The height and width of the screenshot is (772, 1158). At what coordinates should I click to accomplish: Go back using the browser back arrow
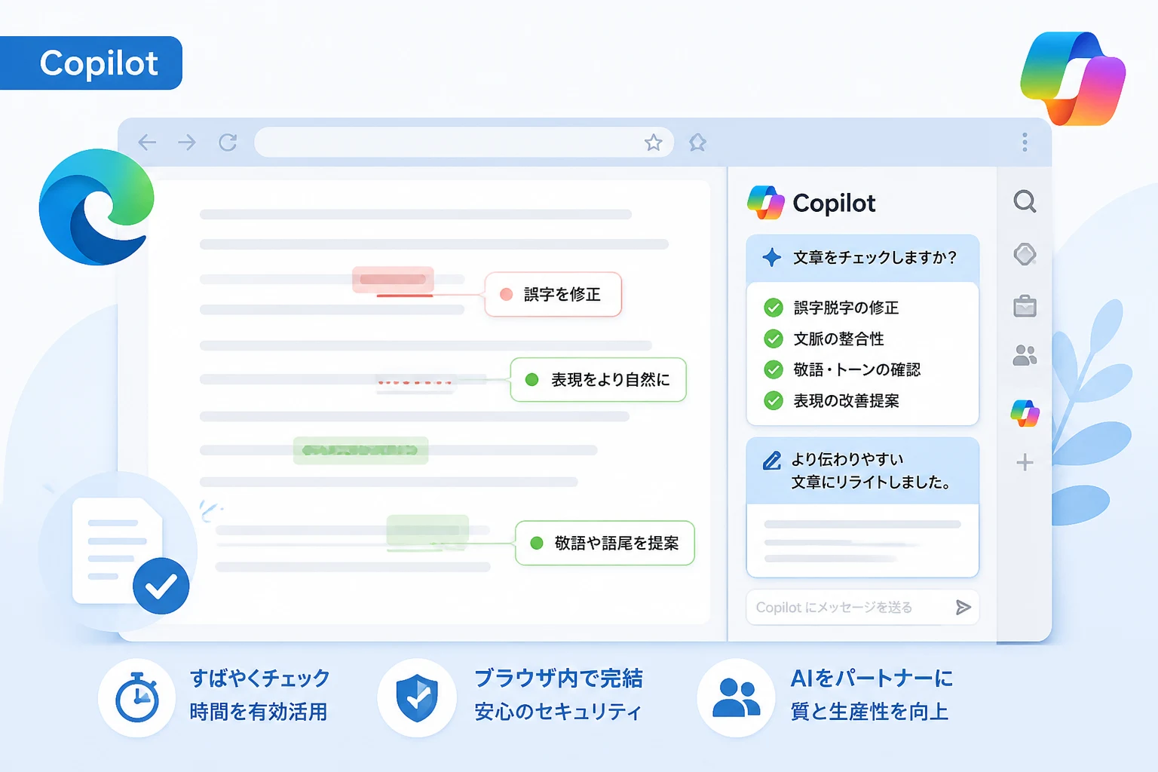tap(147, 142)
